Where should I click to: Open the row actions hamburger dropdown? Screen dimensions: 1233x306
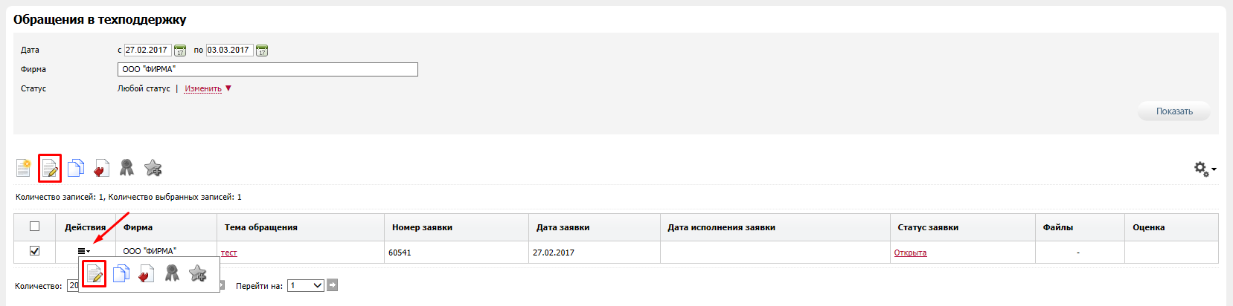click(84, 252)
